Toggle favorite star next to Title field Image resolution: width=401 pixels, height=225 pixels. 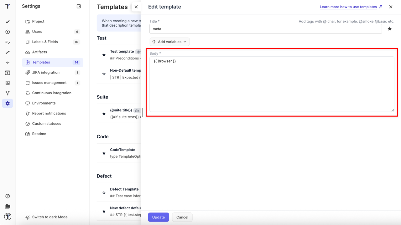click(390, 29)
